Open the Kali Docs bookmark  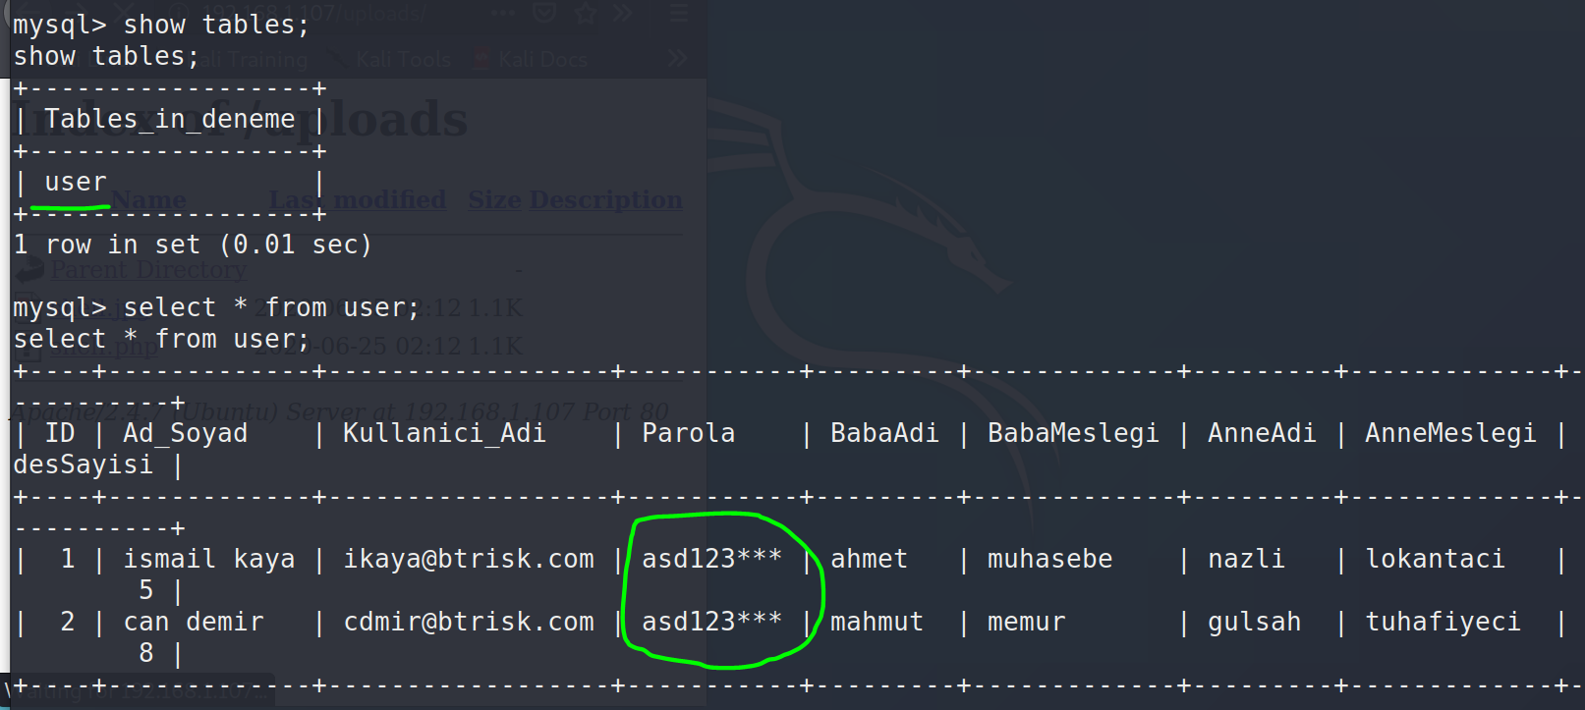point(542,60)
